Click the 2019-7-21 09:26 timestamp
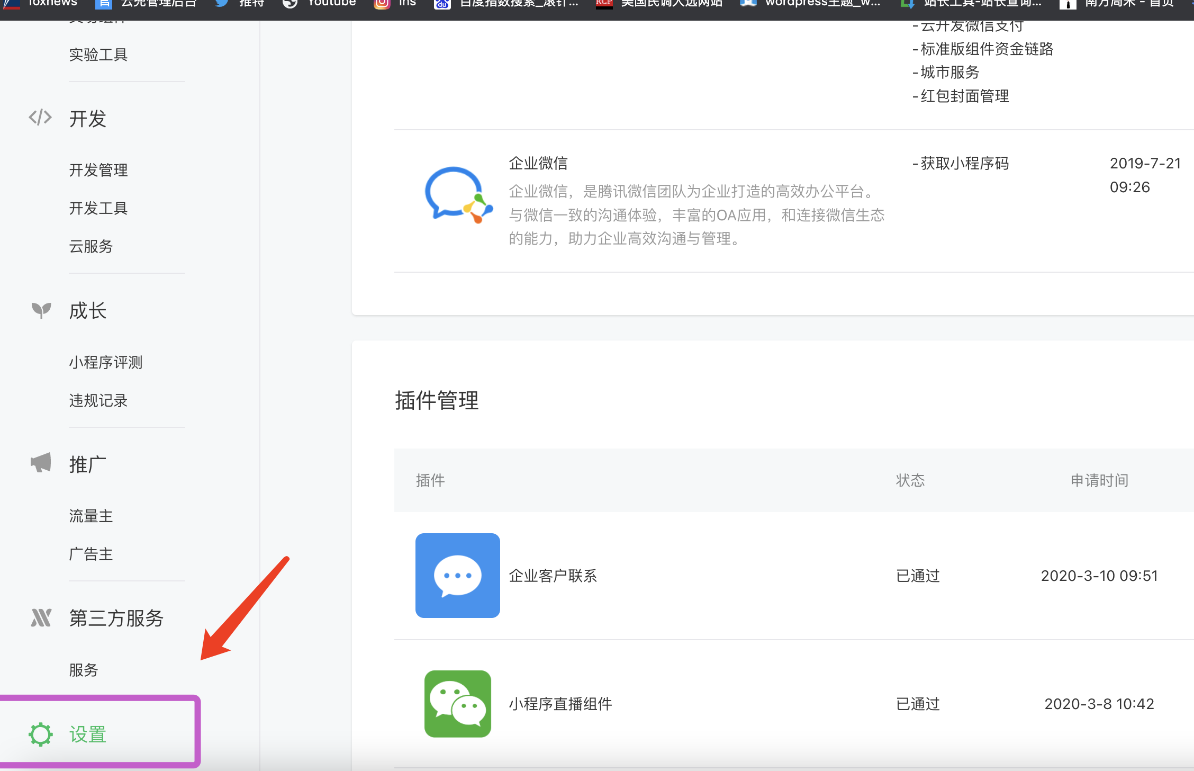The height and width of the screenshot is (771, 1194). point(1145,175)
